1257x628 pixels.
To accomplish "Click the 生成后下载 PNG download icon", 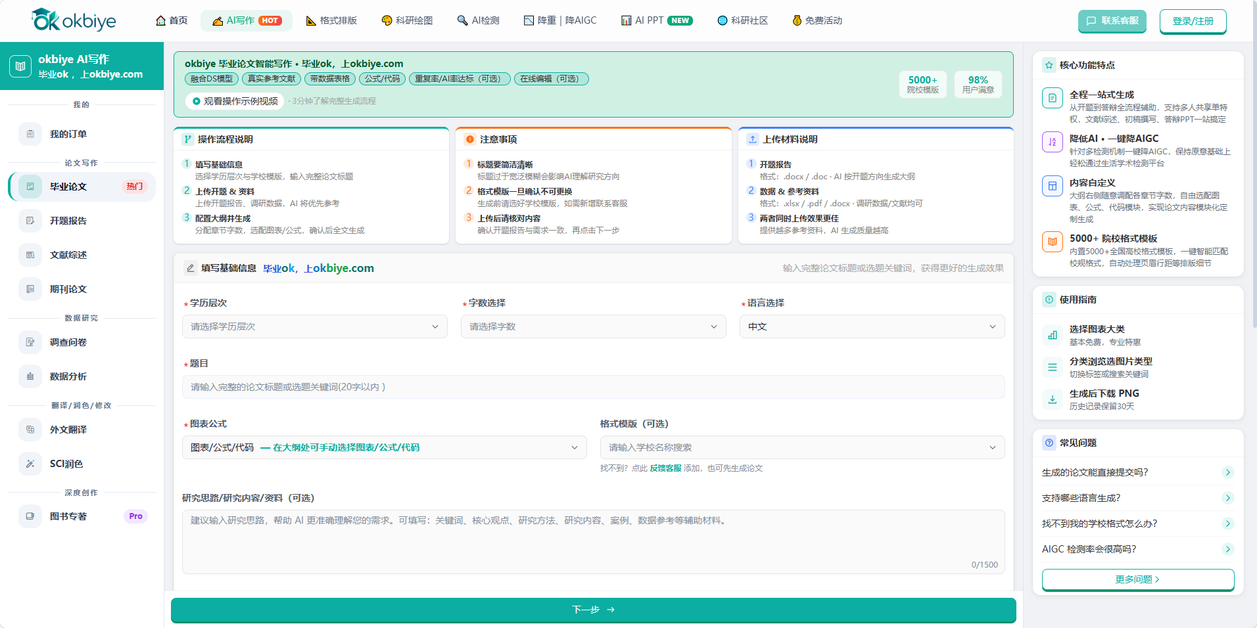I will [x=1053, y=399].
